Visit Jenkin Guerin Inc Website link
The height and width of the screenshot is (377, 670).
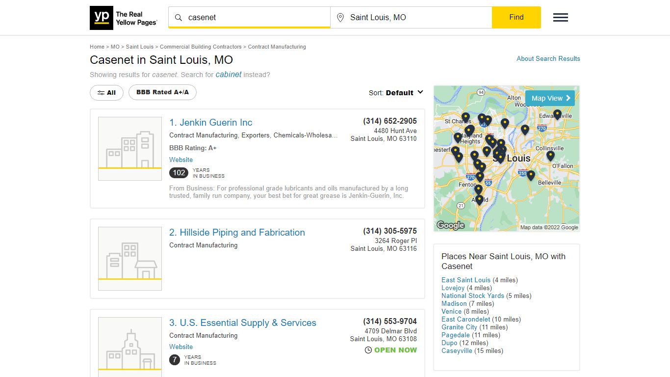pos(181,160)
